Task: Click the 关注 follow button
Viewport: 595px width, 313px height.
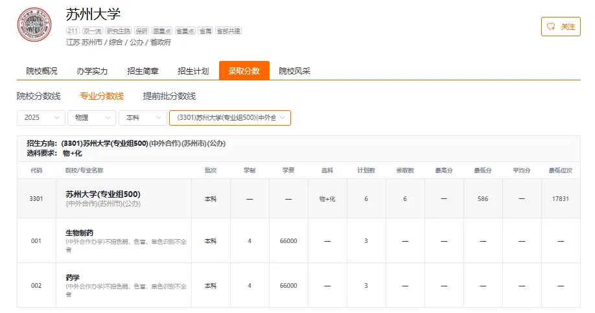Action: 561,27
